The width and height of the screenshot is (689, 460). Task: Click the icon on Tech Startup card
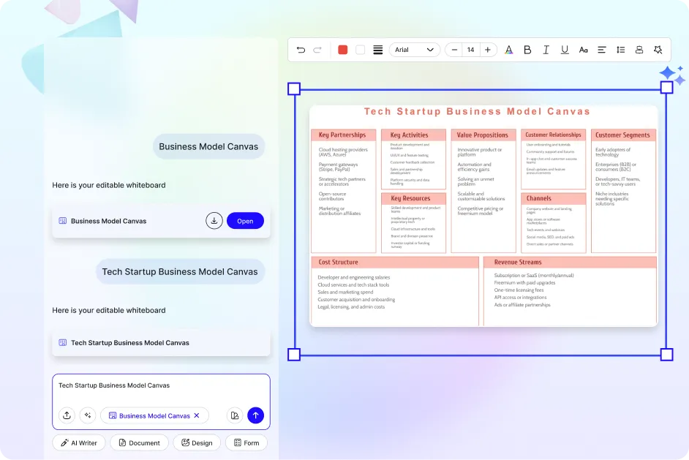point(63,342)
